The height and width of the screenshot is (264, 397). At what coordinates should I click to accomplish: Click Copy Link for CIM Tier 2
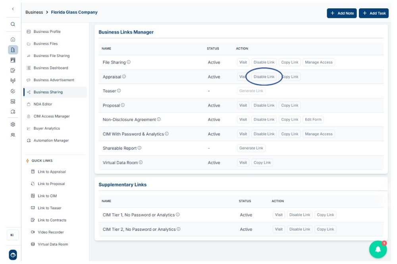coord(326,229)
